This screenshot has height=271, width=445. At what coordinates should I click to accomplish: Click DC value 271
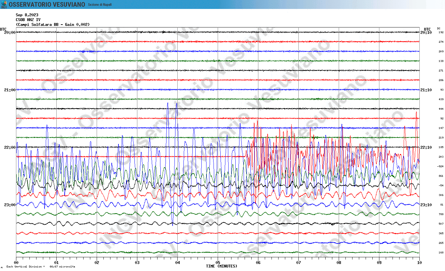441,71
